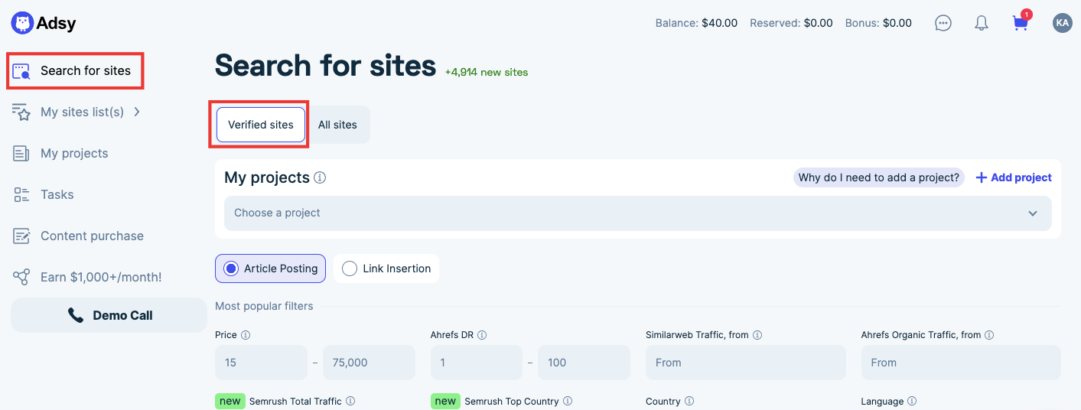Click the Similarweb Traffic info icon
Viewport: 1081px width, 410px height.
click(x=757, y=335)
